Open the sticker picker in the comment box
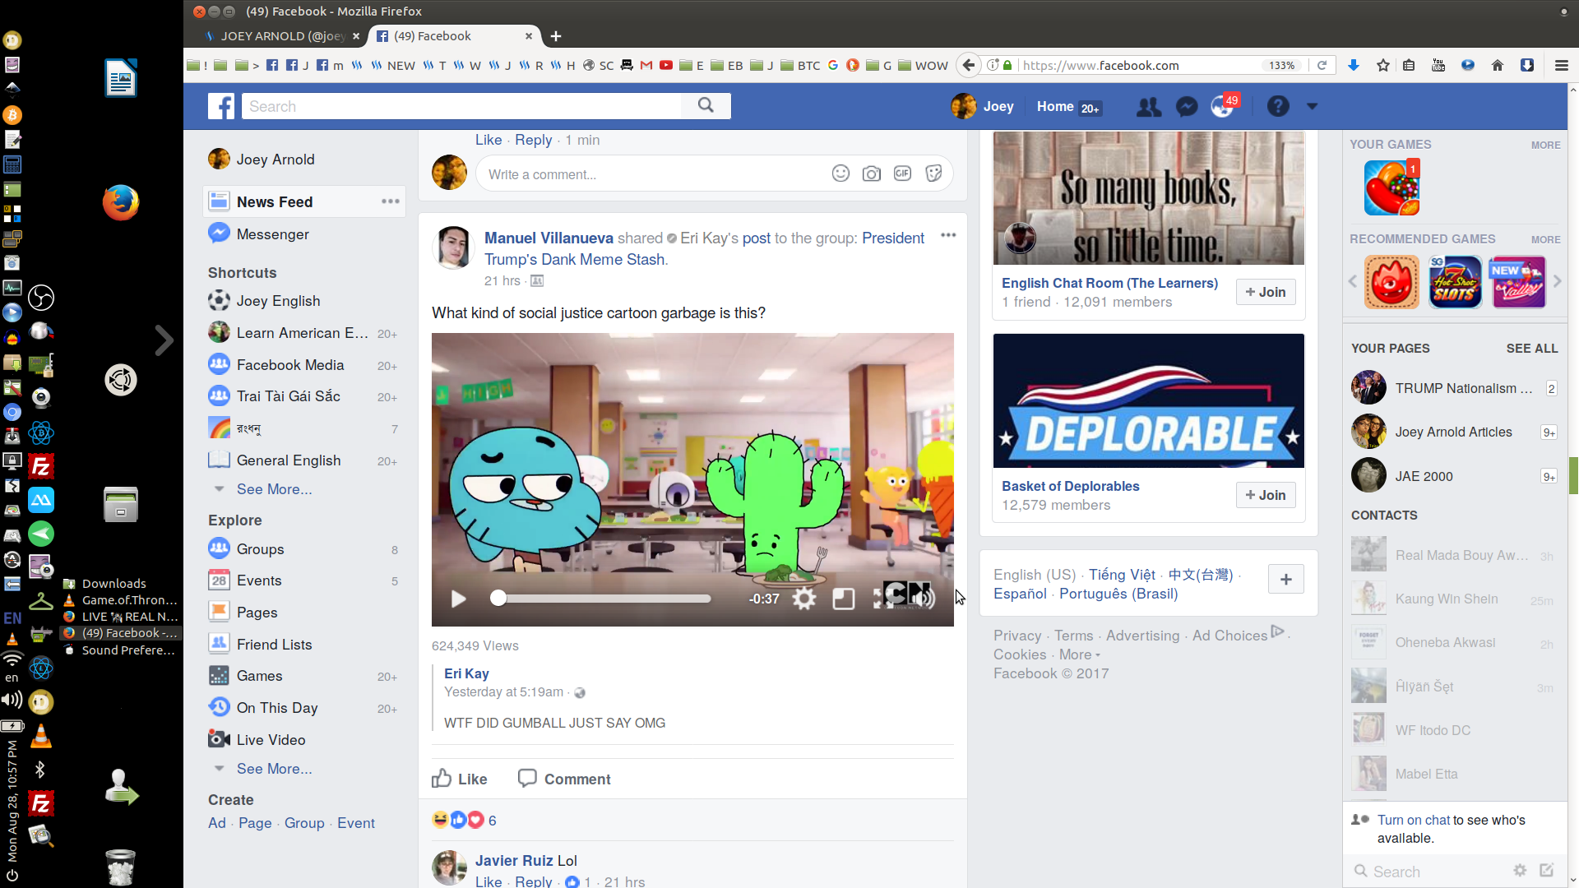 tap(933, 173)
